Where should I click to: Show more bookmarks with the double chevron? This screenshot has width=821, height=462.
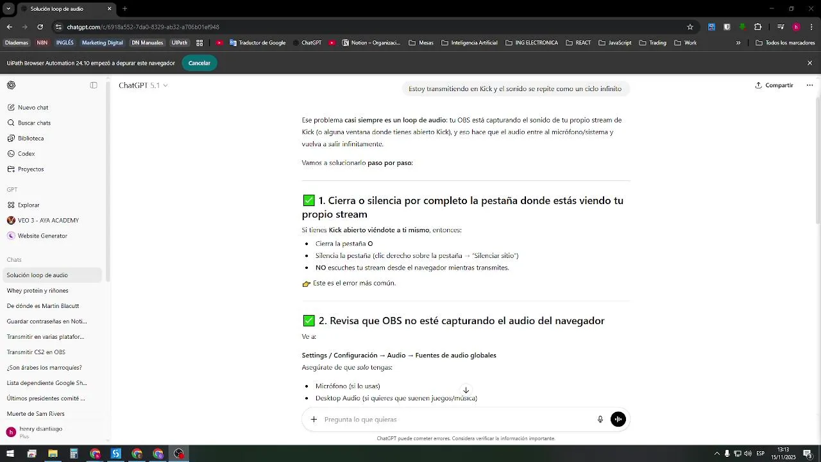pos(738,43)
